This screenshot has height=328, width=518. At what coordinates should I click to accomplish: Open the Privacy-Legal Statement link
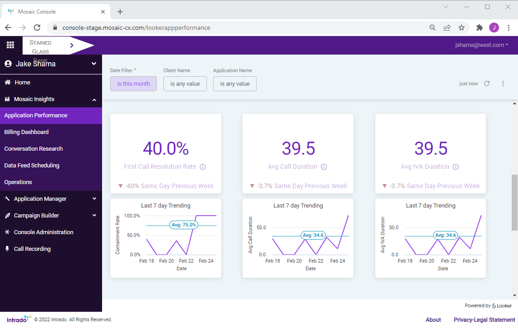484,319
